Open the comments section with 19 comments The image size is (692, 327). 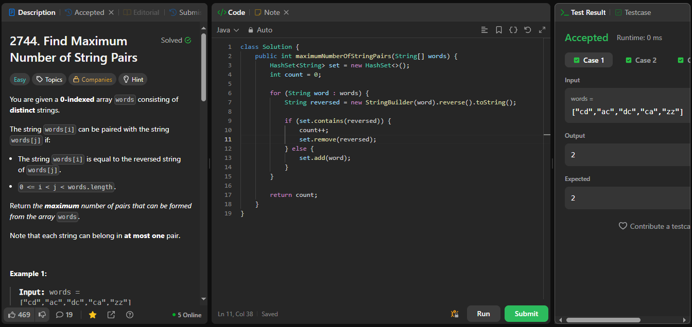click(64, 315)
